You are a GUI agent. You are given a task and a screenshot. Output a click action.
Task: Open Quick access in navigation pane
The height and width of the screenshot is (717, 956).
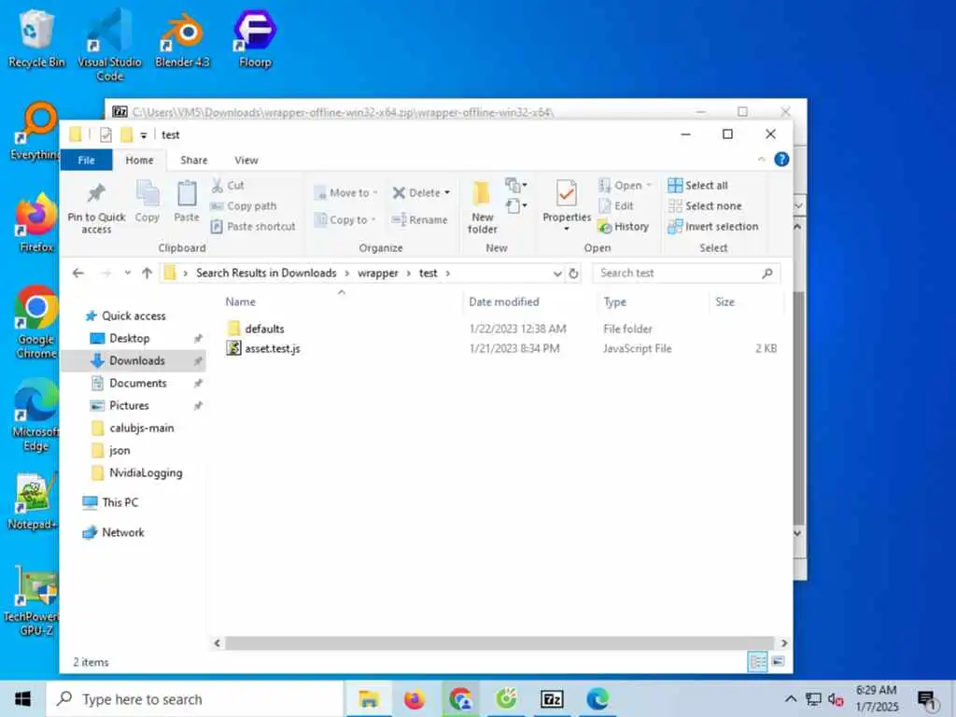point(133,316)
